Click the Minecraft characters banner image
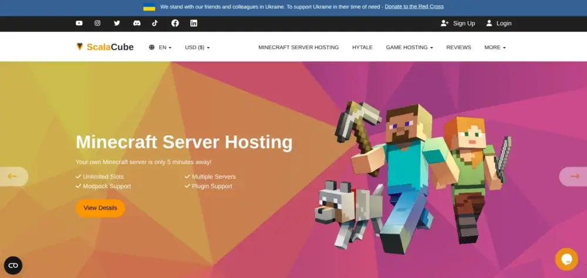Screen dimensions: 587x278 (412, 178)
